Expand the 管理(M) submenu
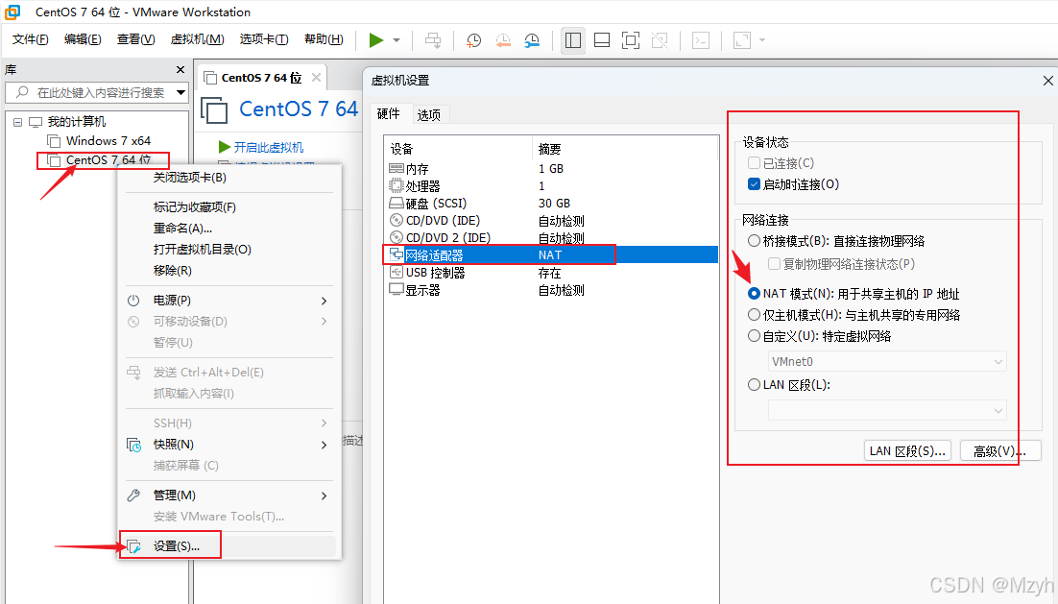This screenshot has width=1058, height=604. tap(229, 495)
